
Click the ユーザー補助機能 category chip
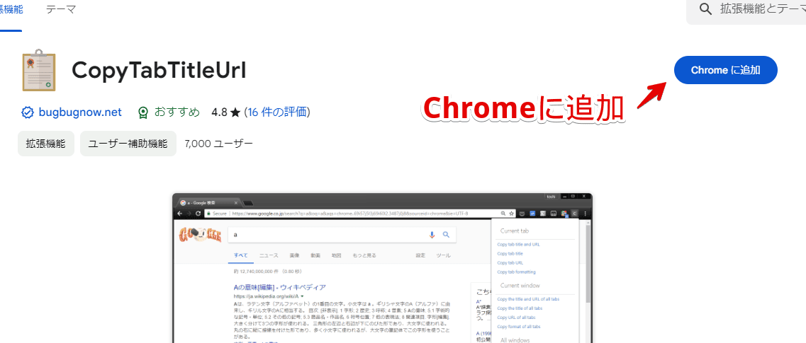pos(128,144)
